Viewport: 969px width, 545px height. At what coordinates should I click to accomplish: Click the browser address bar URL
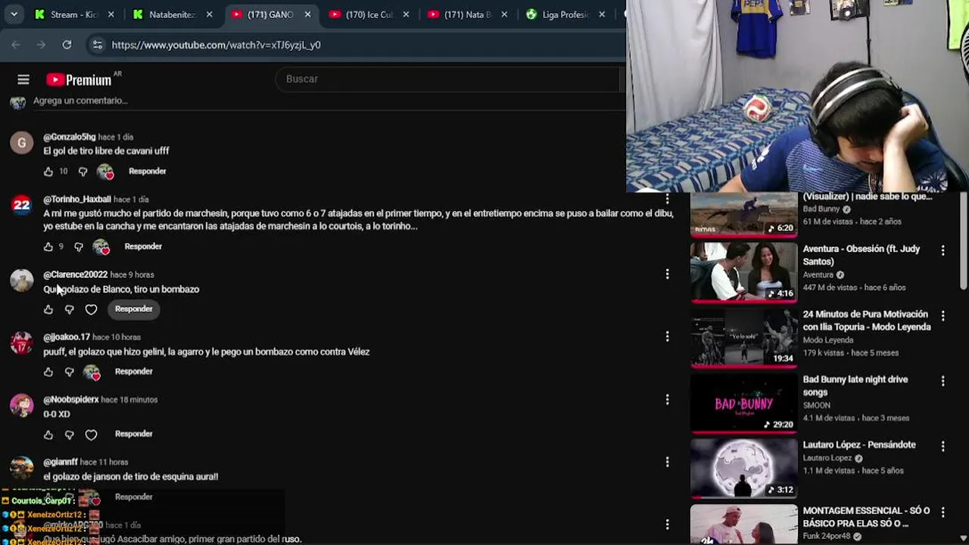point(216,45)
